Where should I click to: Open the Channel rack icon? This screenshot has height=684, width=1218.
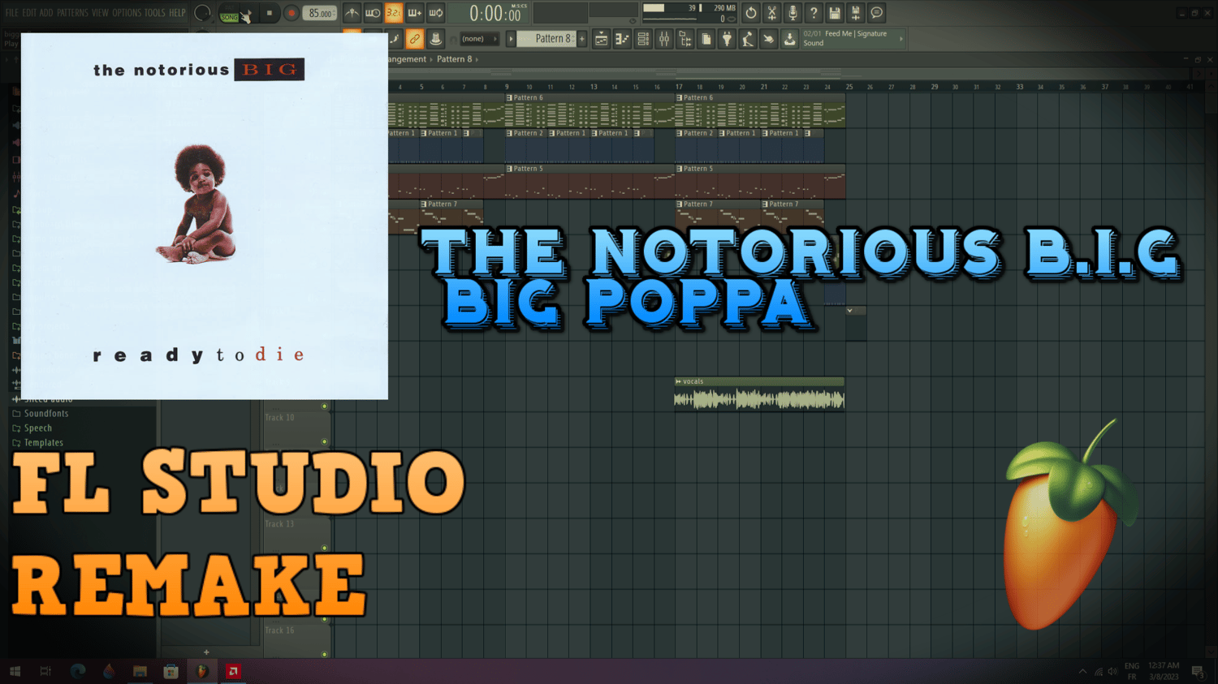(x=643, y=39)
